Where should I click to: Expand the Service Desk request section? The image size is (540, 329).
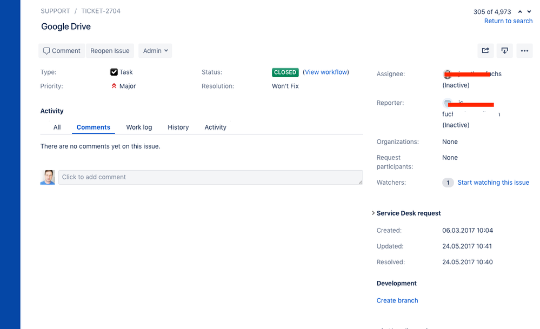coord(373,213)
